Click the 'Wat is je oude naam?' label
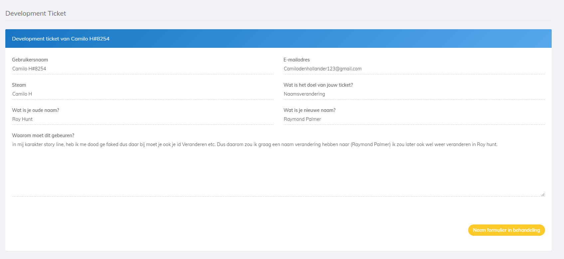 [x=36, y=110]
